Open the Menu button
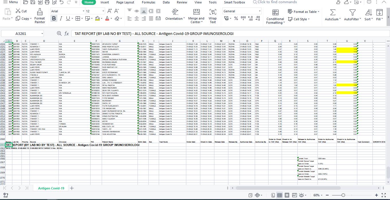This screenshot has height=200, width=390. 11,2
